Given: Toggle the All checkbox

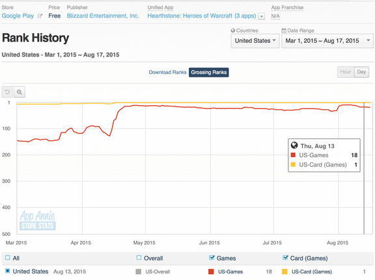Looking at the screenshot, I should click(x=8, y=258).
